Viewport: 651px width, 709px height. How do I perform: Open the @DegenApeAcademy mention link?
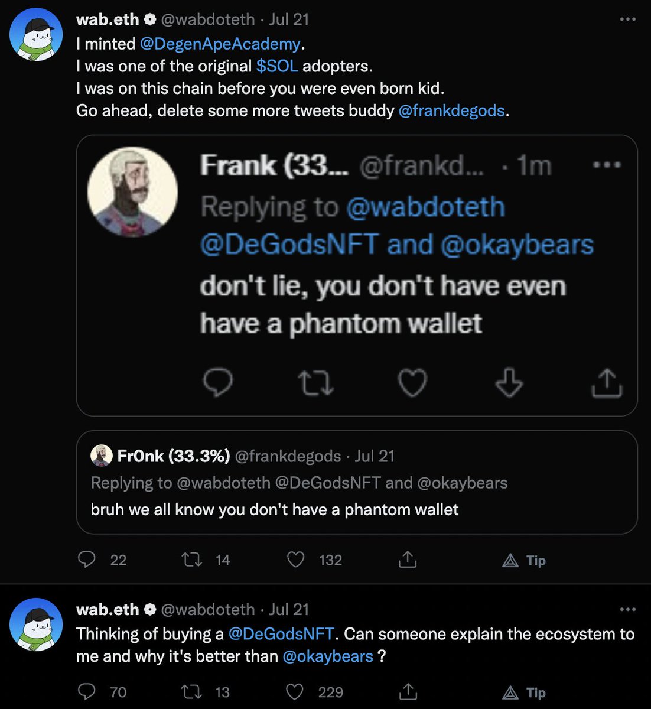coord(220,44)
